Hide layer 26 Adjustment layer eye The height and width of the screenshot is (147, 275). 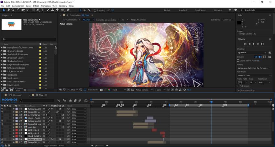pos(2,139)
